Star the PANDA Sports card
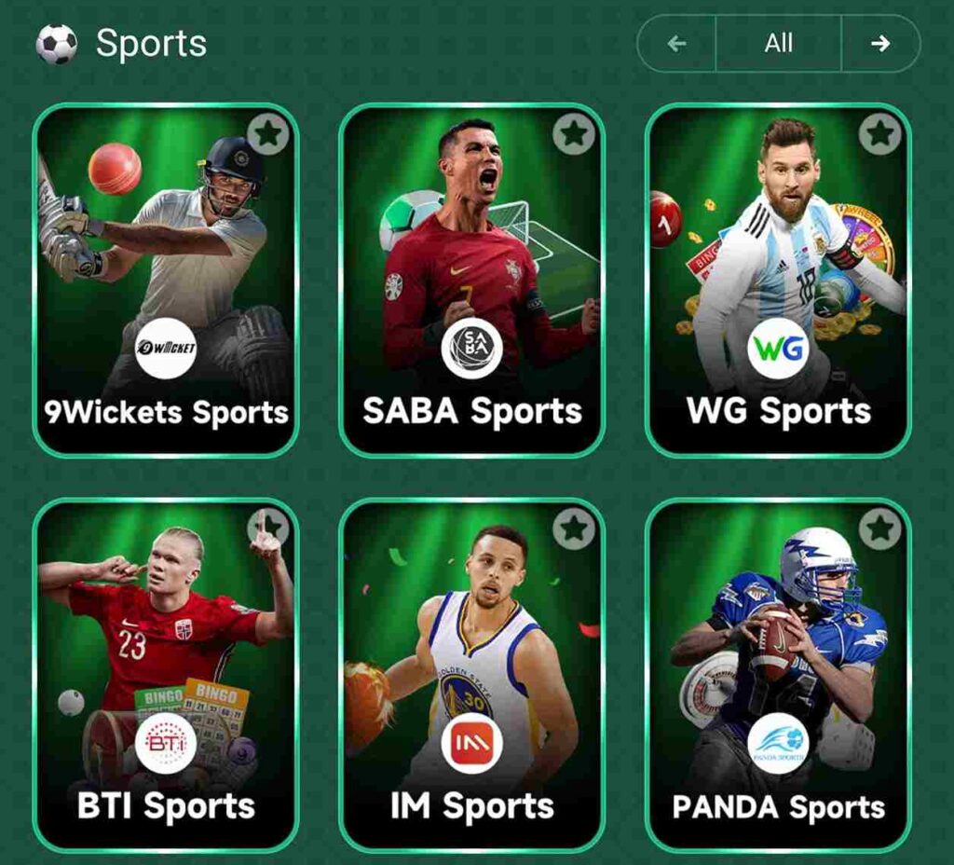This screenshot has width=954, height=865. coord(879,528)
